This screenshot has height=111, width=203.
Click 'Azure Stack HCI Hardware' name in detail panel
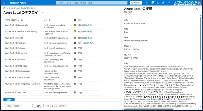tap(134, 24)
